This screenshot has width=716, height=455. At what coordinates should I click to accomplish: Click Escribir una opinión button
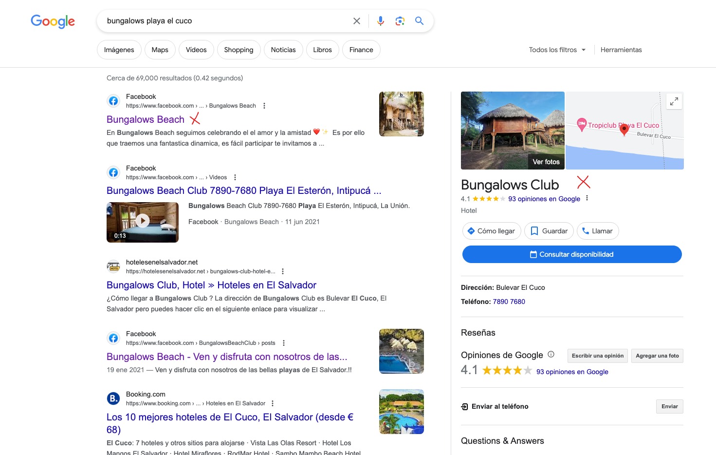[x=598, y=356]
